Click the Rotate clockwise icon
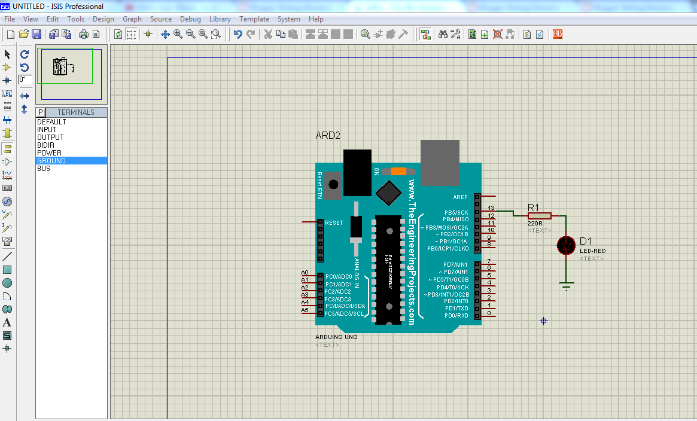Image resolution: width=697 pixels, height=421 pixels. click(x=25, y=54)
